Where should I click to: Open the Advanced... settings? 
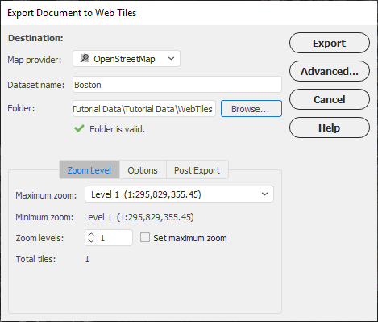pos(330,71)
